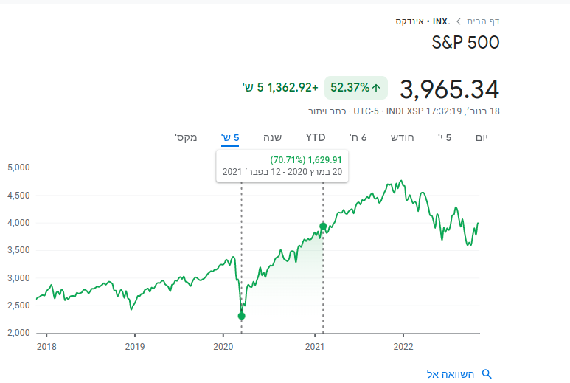Switch to the שנה (1 year) tab
This screenshot has height=383, width=570.
point(273,137)
